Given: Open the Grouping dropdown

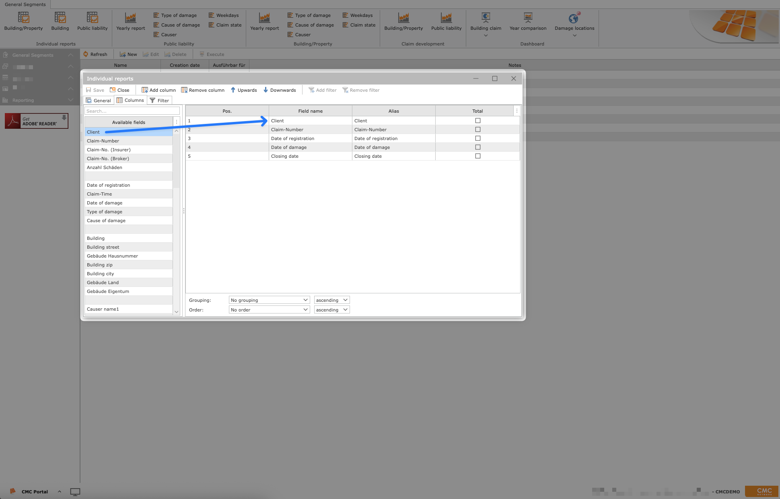Looking at the screenshot, I should [x=269, y=300].
